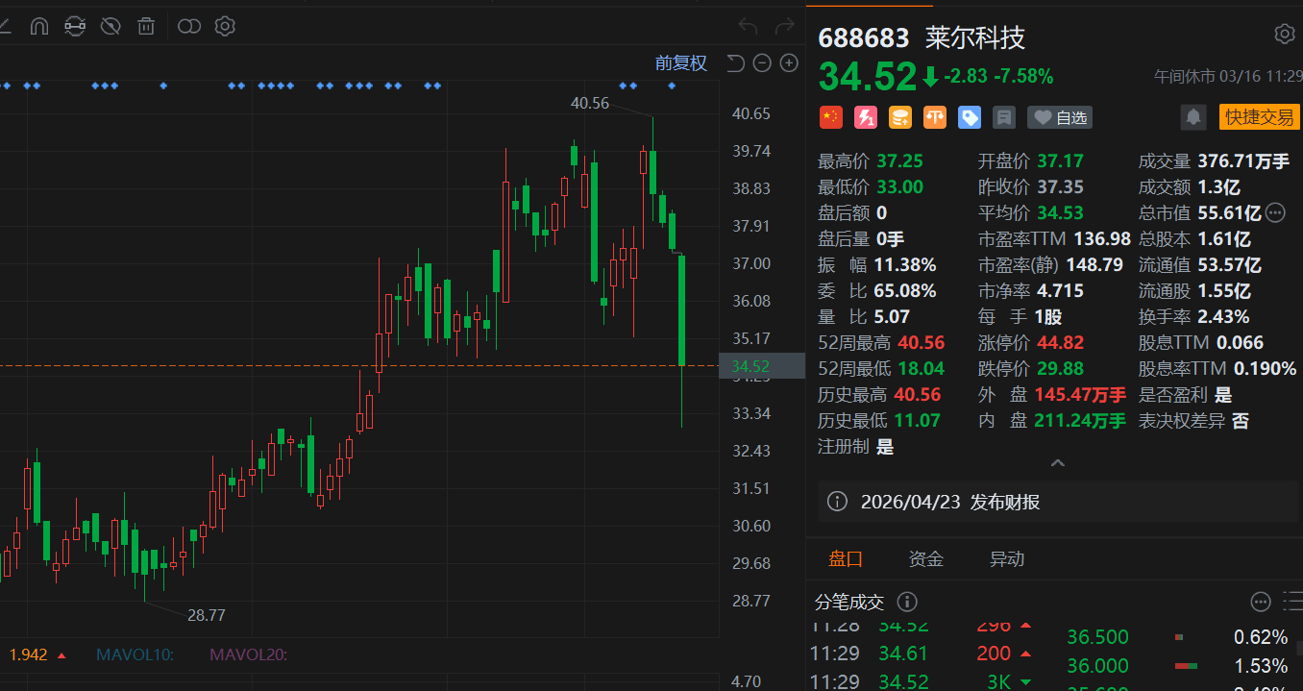Open the compare overlay icon
The image size is (1303, 691).
(187, 26)
